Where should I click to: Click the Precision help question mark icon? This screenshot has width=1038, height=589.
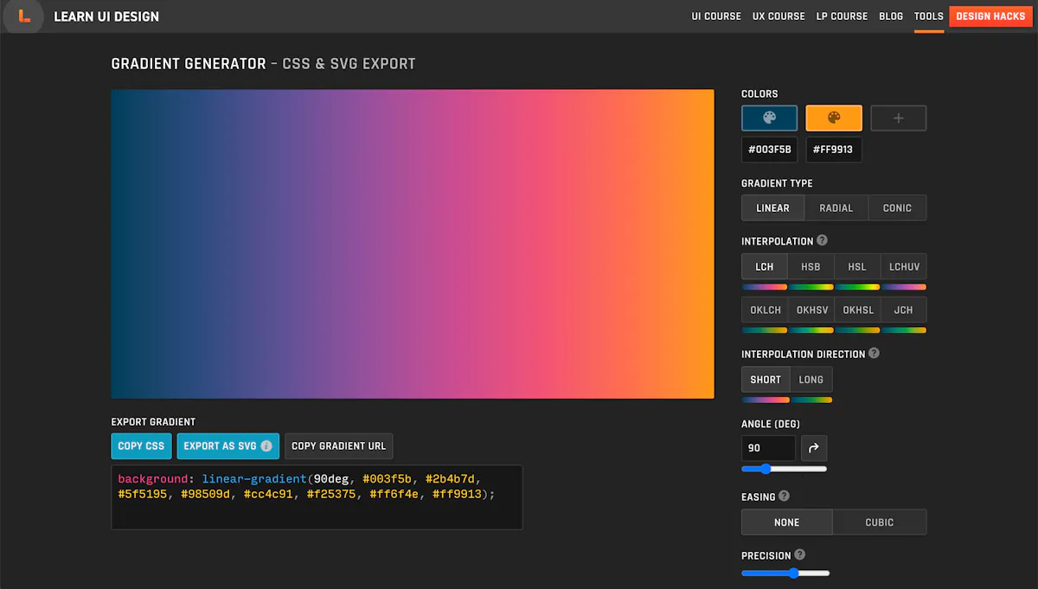(x=799, y=554)
